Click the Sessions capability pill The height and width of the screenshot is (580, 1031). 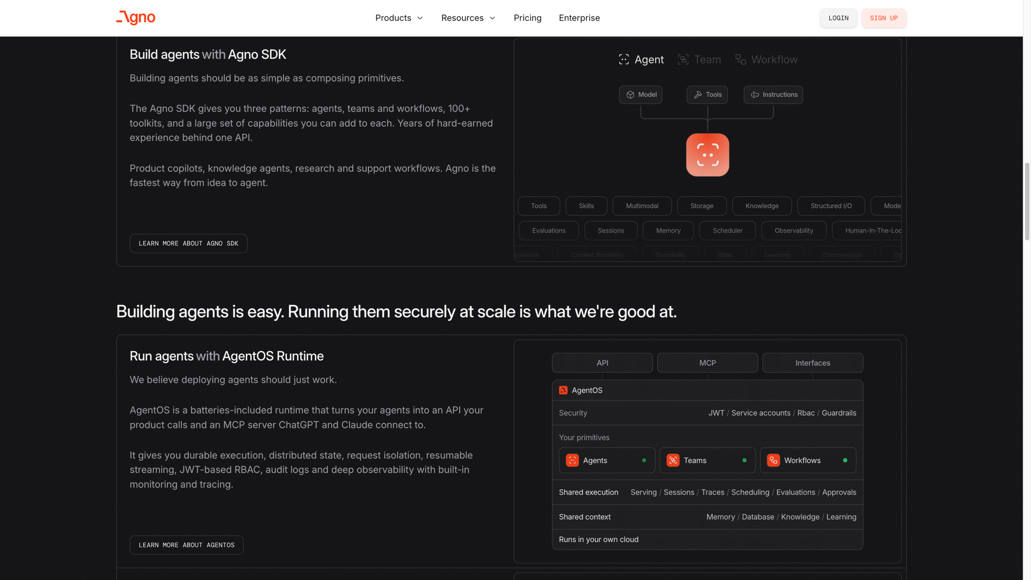pos(611,231)
